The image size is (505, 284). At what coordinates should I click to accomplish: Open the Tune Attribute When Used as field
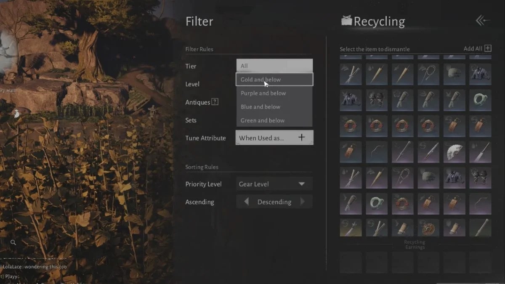(274, 138)
